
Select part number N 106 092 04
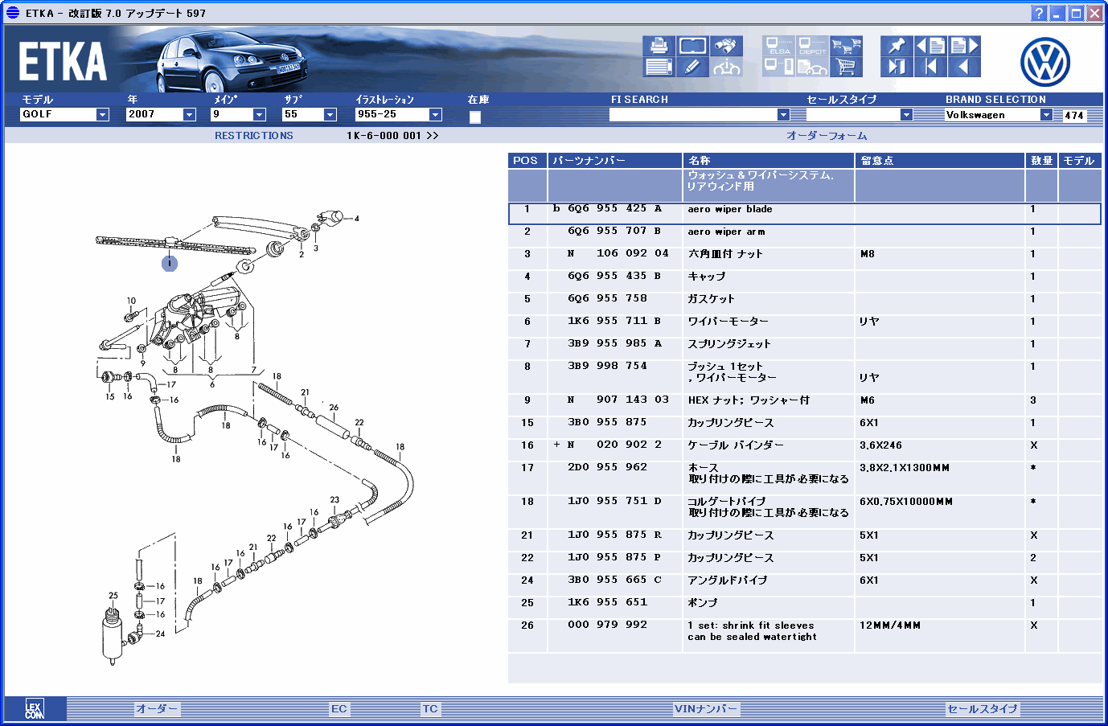[618, 253]
